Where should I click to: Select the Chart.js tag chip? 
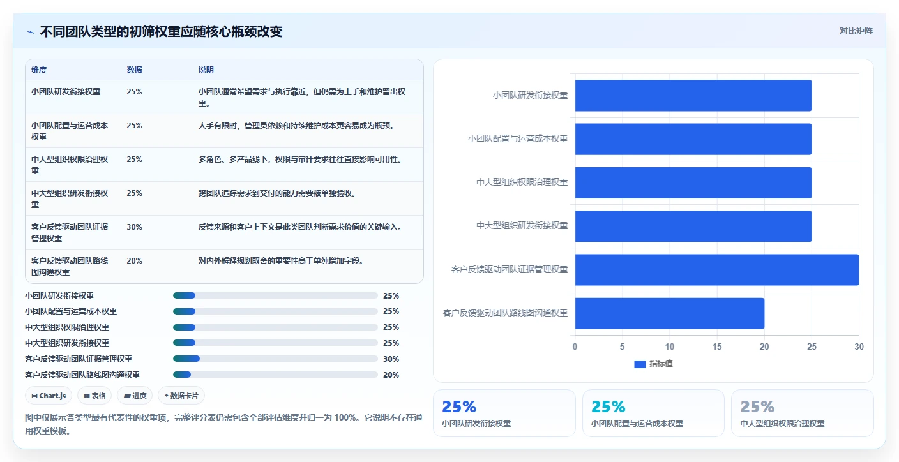click(49, 396)
